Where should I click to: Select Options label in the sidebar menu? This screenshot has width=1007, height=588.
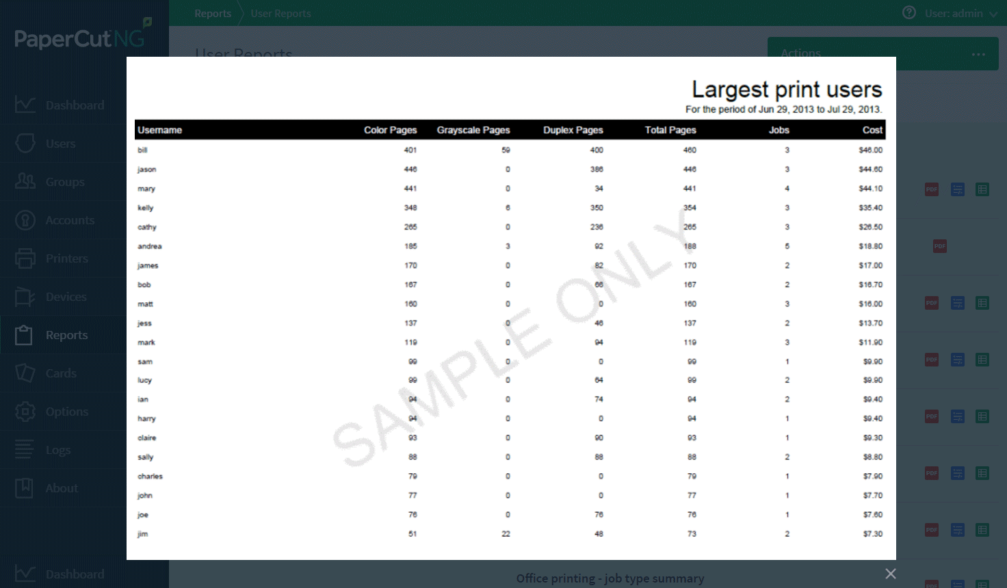67,412
